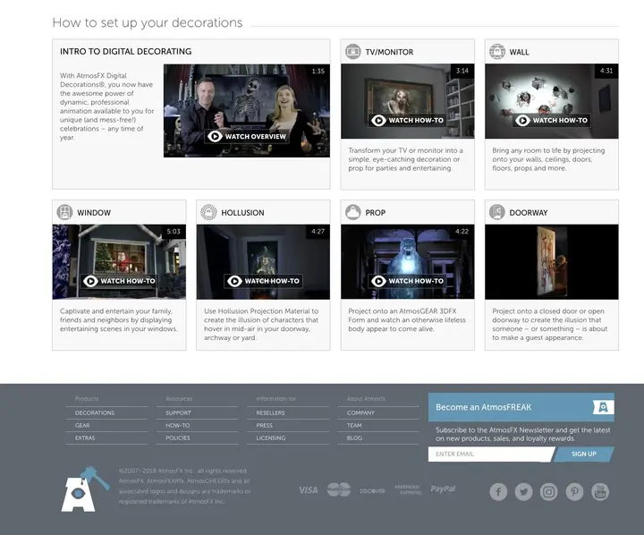Open the AtmosFX Facebook page icon
Screen dimensions: 644x535
[498, 492]
